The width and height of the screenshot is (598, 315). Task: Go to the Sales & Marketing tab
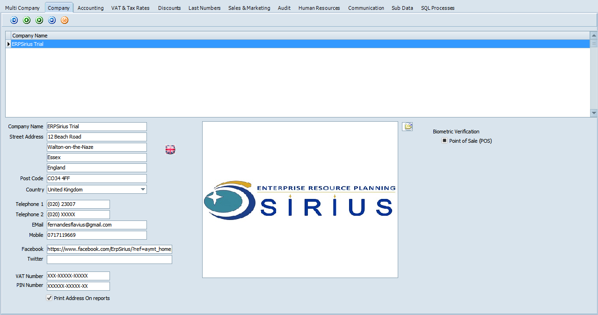tap(249, 8)
